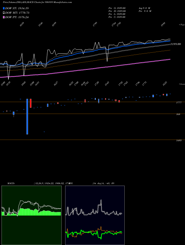This screenshot has width=185, height=245.
Task: Open the dark blue ADX indicator chart panel
Action: (x=95, y=215)
